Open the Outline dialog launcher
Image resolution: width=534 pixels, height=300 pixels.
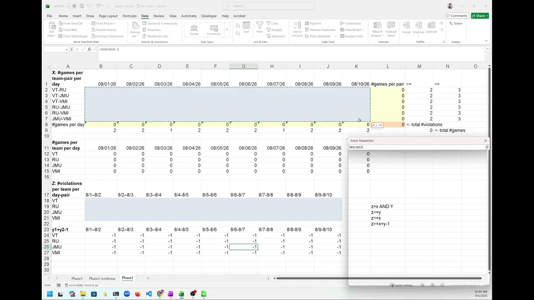(x=444, y=42)
